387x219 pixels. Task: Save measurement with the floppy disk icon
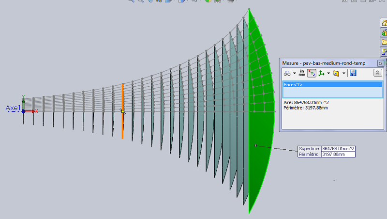coord(353,73)
